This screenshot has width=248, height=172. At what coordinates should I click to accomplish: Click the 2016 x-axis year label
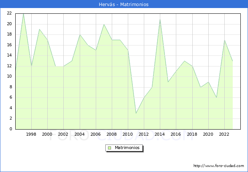176,134
